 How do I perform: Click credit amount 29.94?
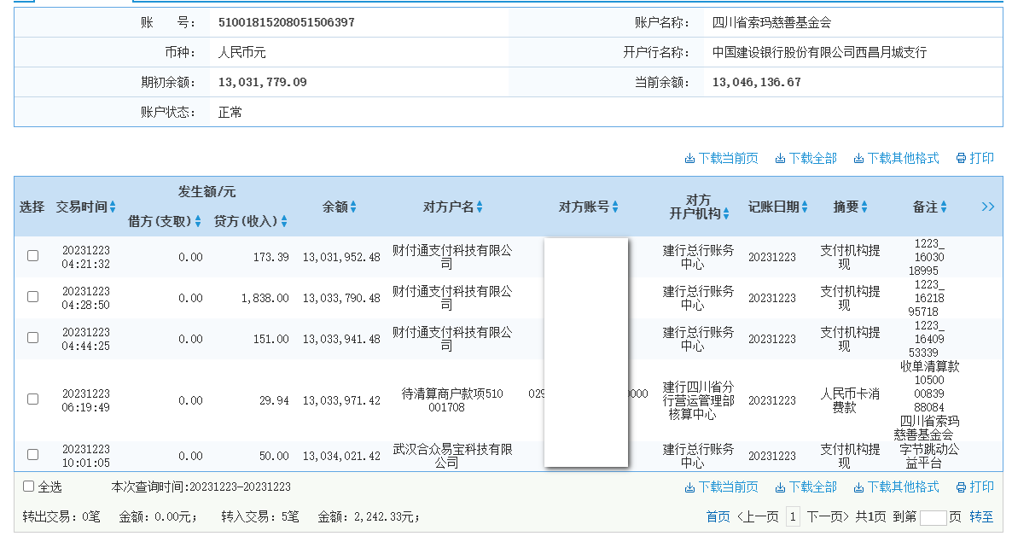tap(274, 400)
